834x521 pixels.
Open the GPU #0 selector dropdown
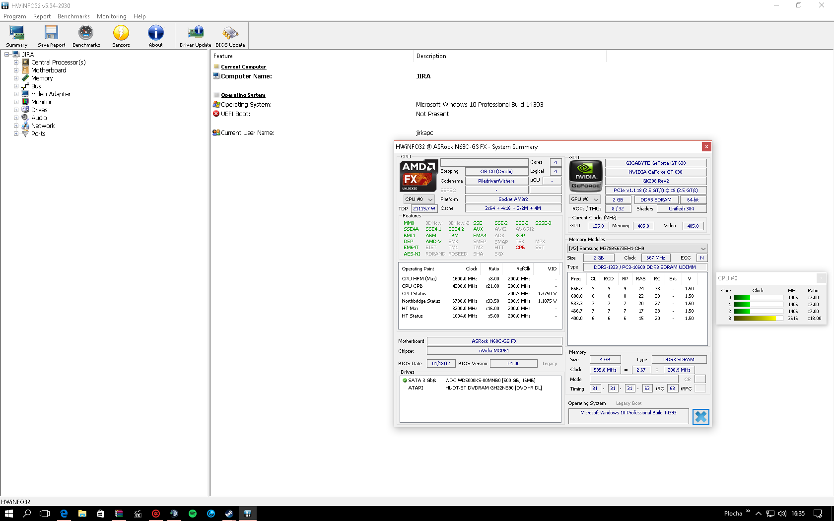585,199
